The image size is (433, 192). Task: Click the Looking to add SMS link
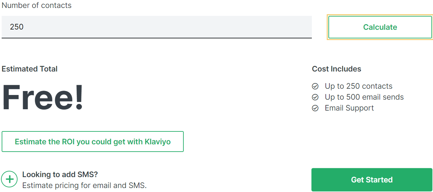tap(60, 174)
